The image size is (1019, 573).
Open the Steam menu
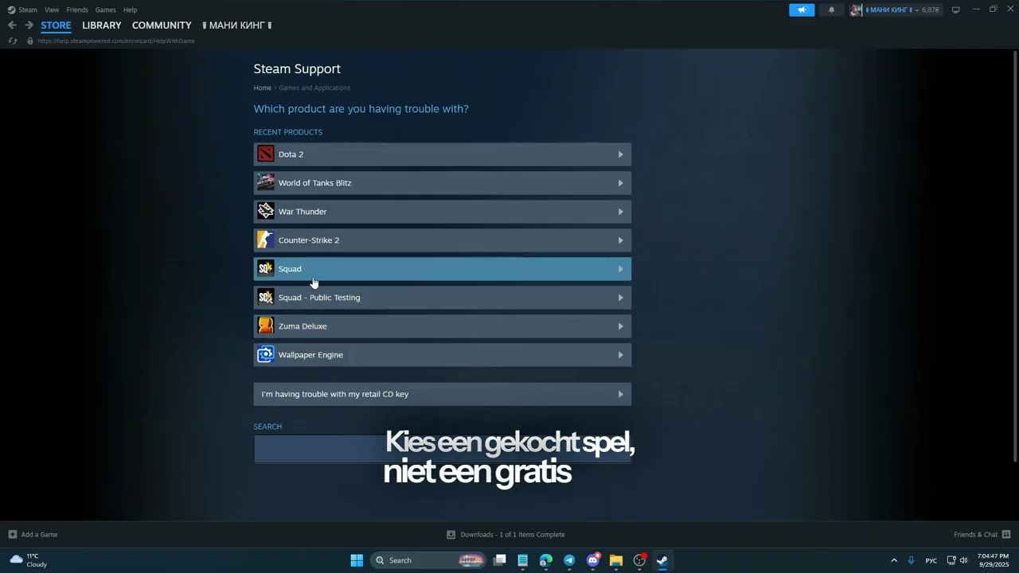[x=27, y=10]
